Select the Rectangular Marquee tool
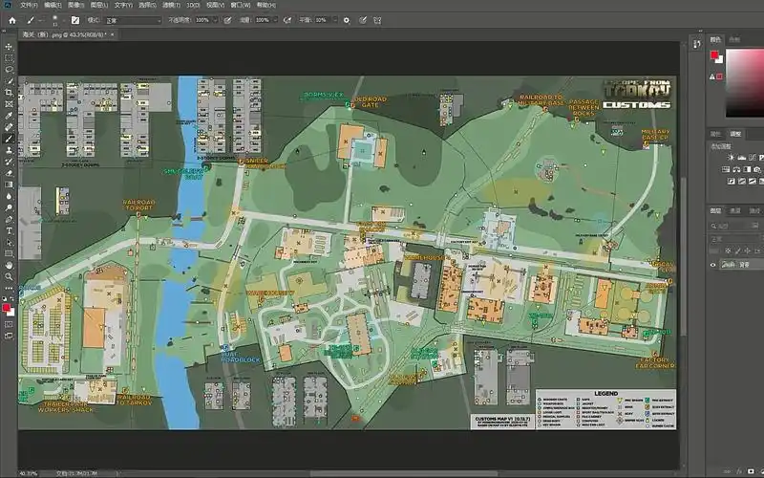 (9, 57)
